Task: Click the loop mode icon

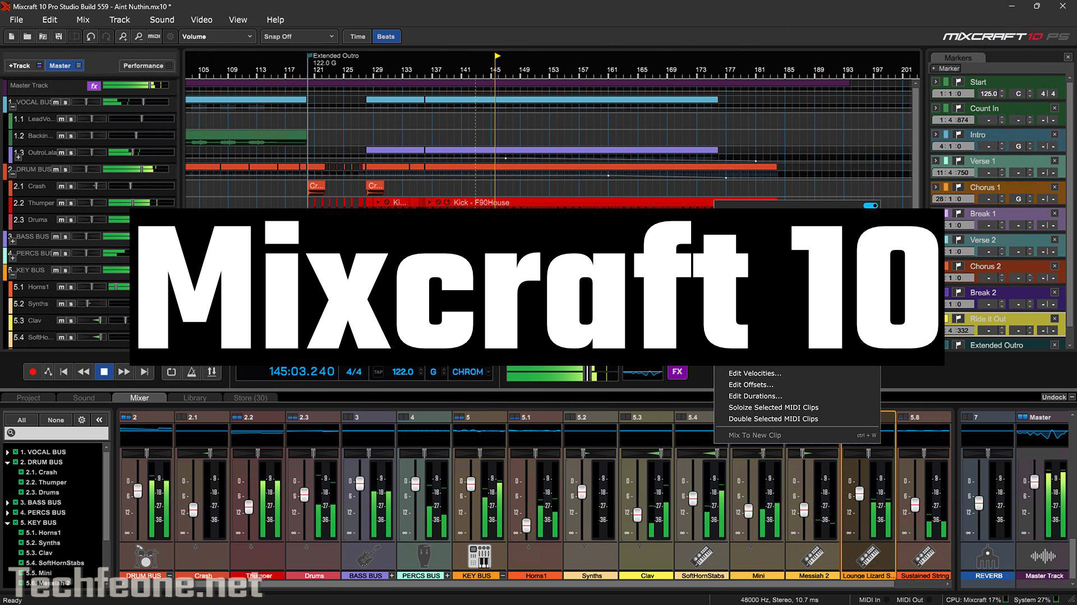Action: [x=171, y=371]
